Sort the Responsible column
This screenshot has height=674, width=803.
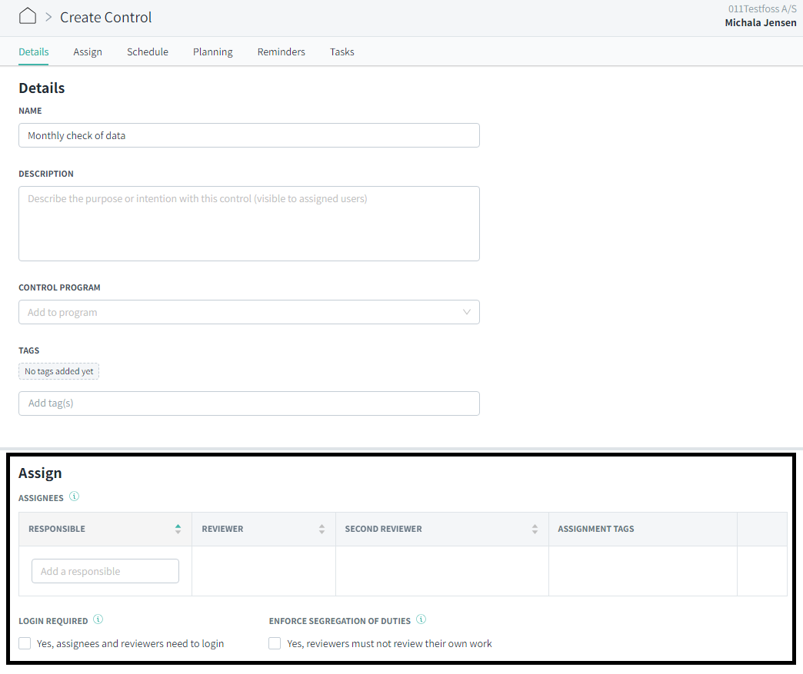178,528
